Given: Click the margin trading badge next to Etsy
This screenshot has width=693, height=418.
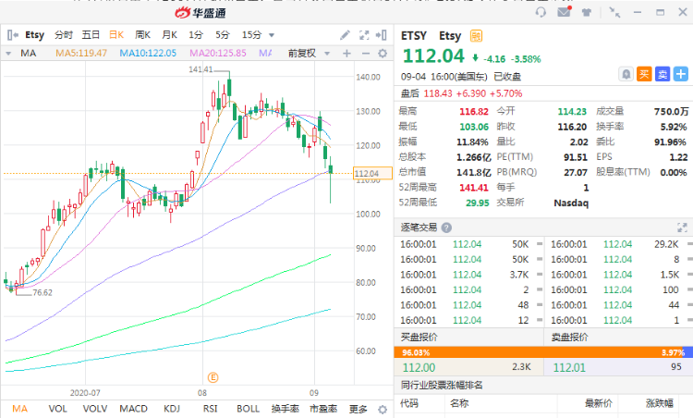Looking at the screenshot, I should click(x=476, y=36).
